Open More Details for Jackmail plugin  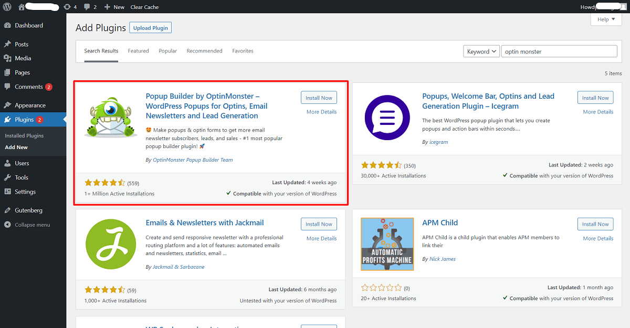[322, 238]
